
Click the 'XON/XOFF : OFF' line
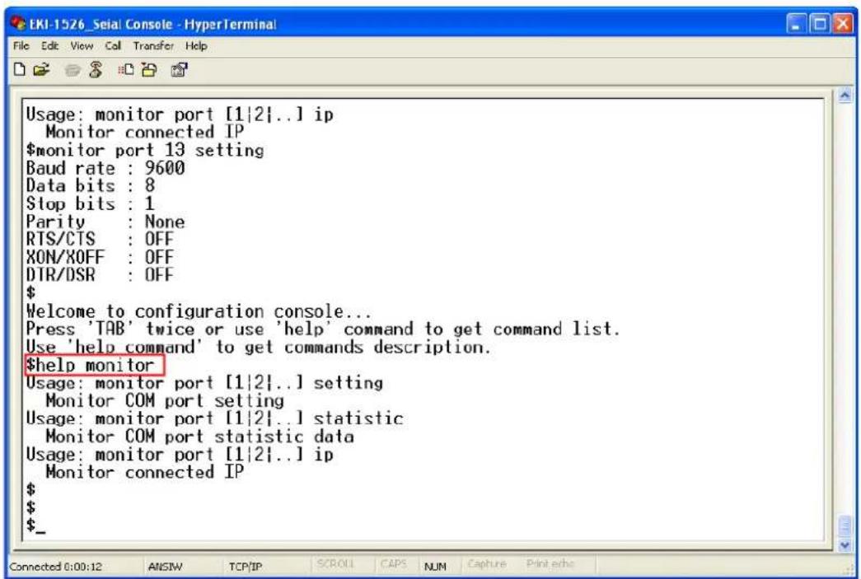[x=100, y=257]
